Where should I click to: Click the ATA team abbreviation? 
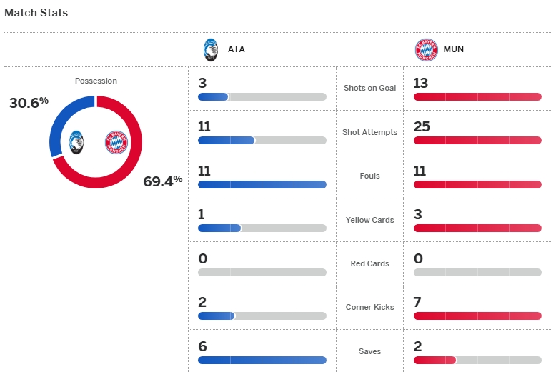pos(236,50)
